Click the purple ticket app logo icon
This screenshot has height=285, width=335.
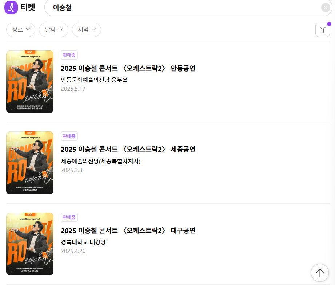click(x=11, y=8)
